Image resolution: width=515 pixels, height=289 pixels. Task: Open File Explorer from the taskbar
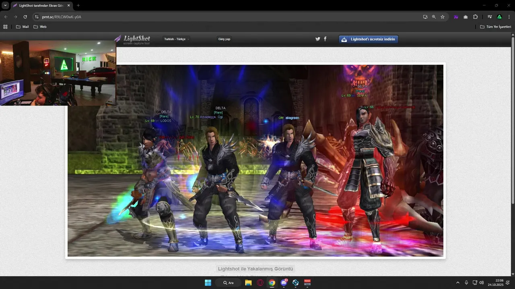pos(248,283)
